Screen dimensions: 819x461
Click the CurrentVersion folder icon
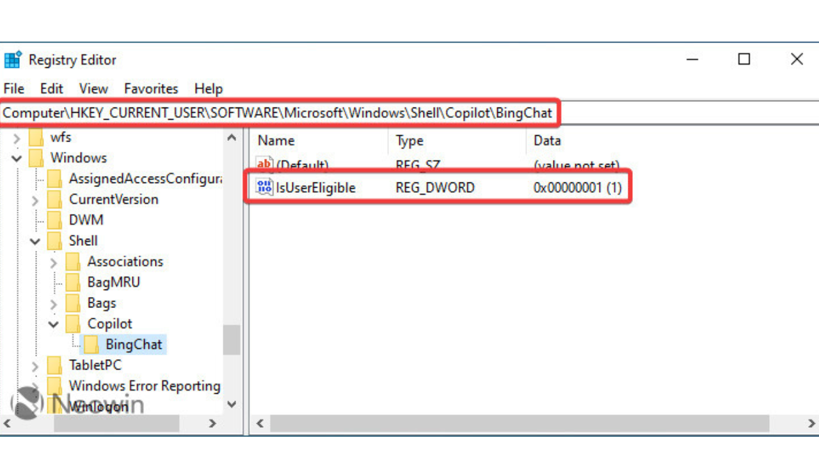(x=55, y=199)
